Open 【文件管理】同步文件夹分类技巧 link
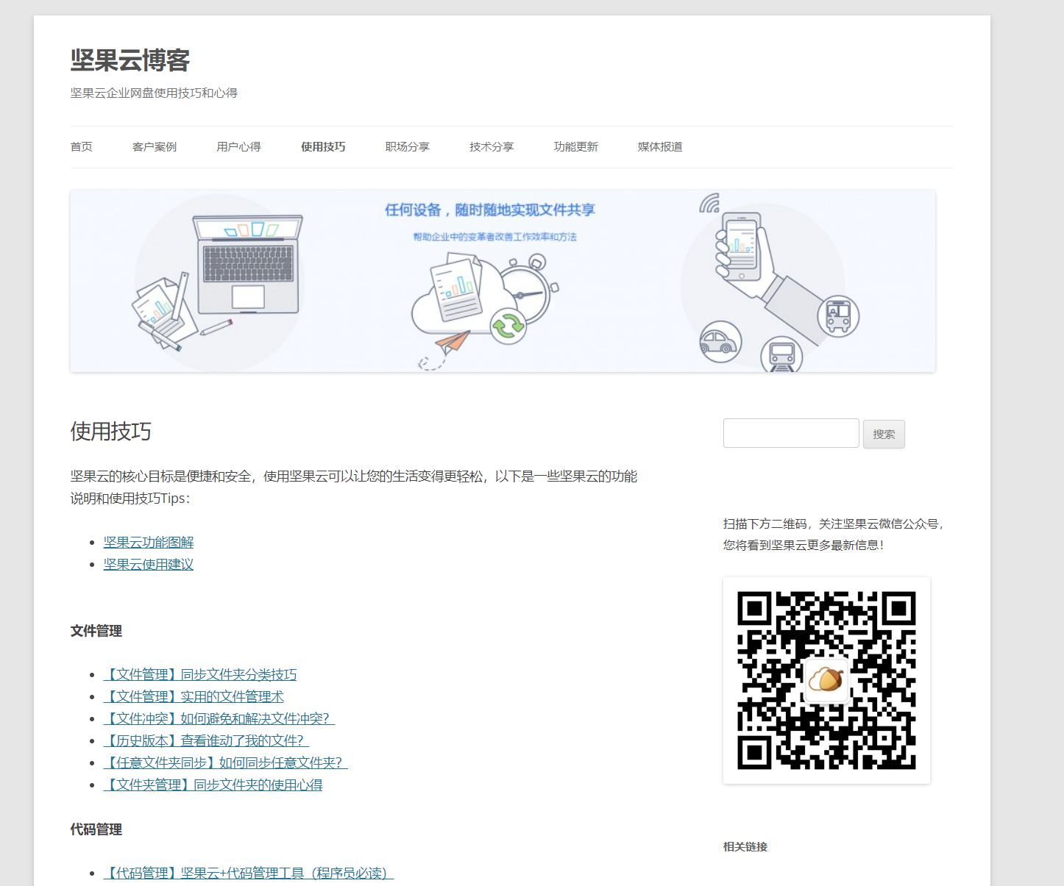 (x=200, y=674)
